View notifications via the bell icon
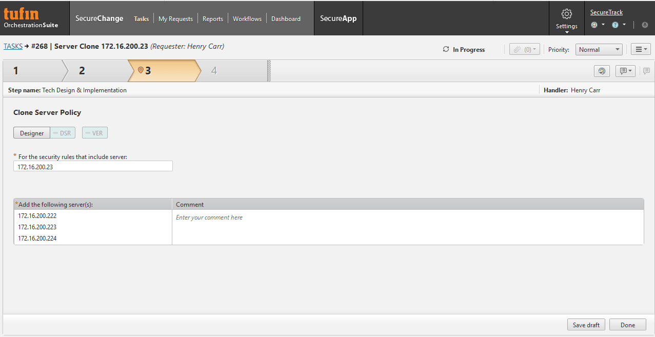This screenshot has width=655, height=337. click(644, 25)
